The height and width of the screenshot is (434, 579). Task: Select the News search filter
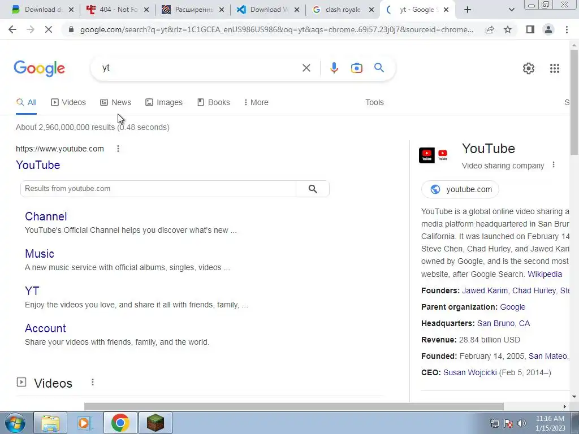click(115, 102)
